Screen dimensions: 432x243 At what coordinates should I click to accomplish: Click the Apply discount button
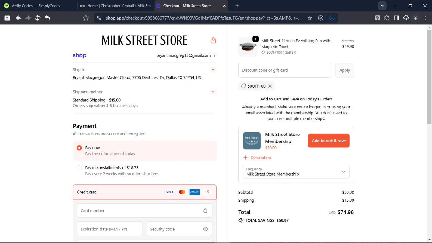pyautogui.click(x=344, y=70)
